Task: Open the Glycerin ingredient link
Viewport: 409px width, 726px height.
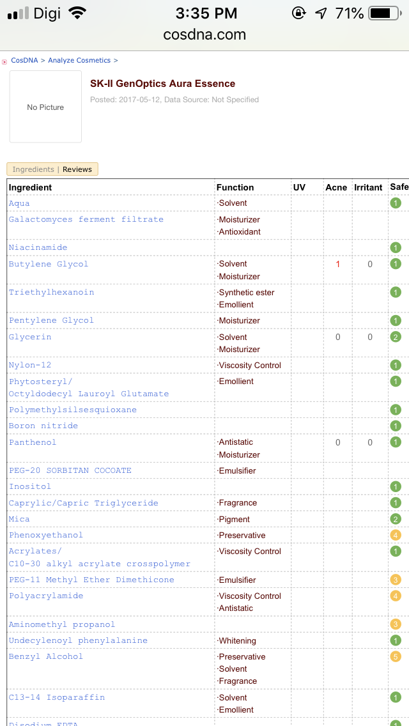Action: 30,337
